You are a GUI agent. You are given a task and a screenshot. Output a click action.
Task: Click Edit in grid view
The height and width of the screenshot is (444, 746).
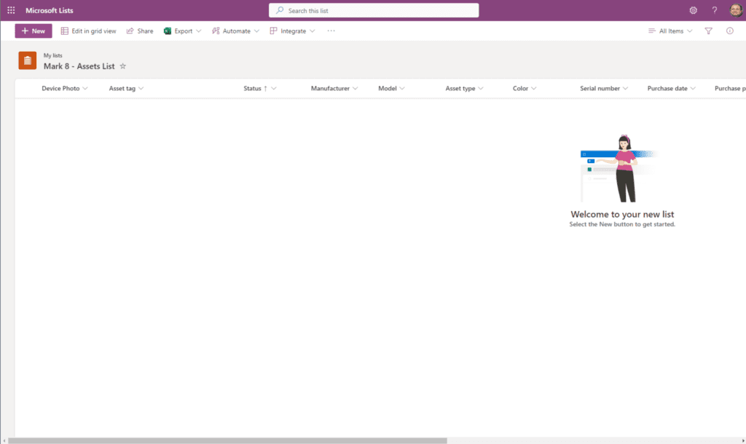pyautogui.click(x=88, y=31)
